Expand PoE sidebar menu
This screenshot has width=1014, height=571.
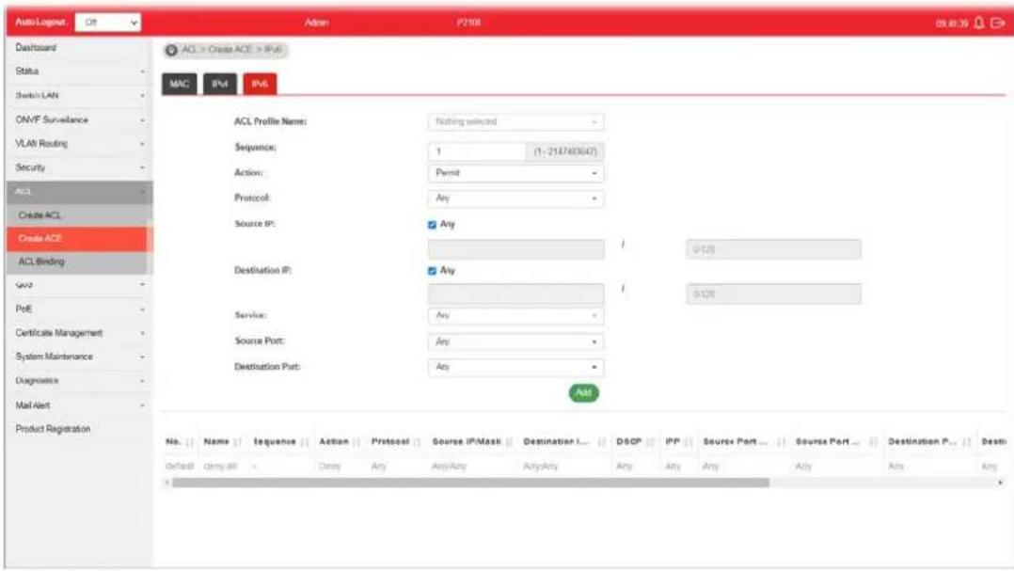80,309
